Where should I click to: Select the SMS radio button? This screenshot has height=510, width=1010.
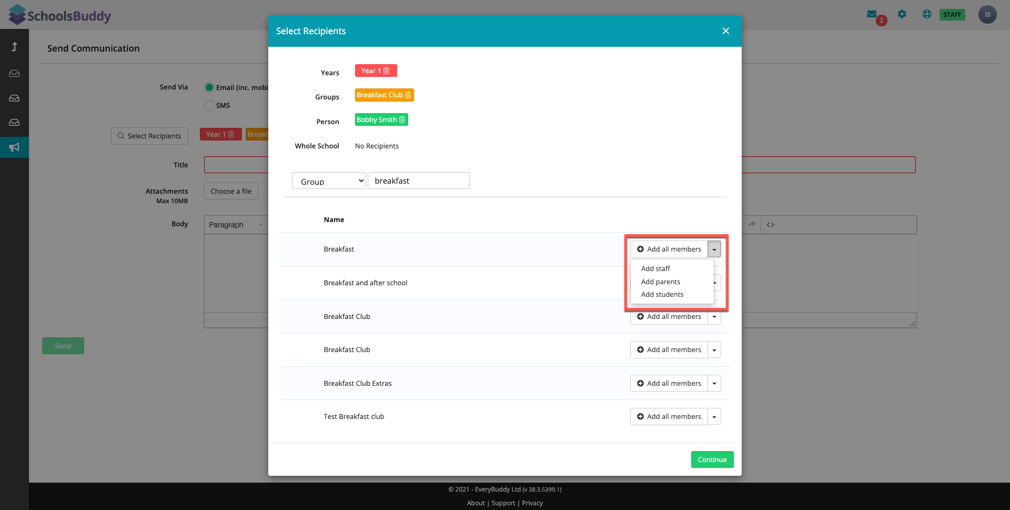point(209,105)
